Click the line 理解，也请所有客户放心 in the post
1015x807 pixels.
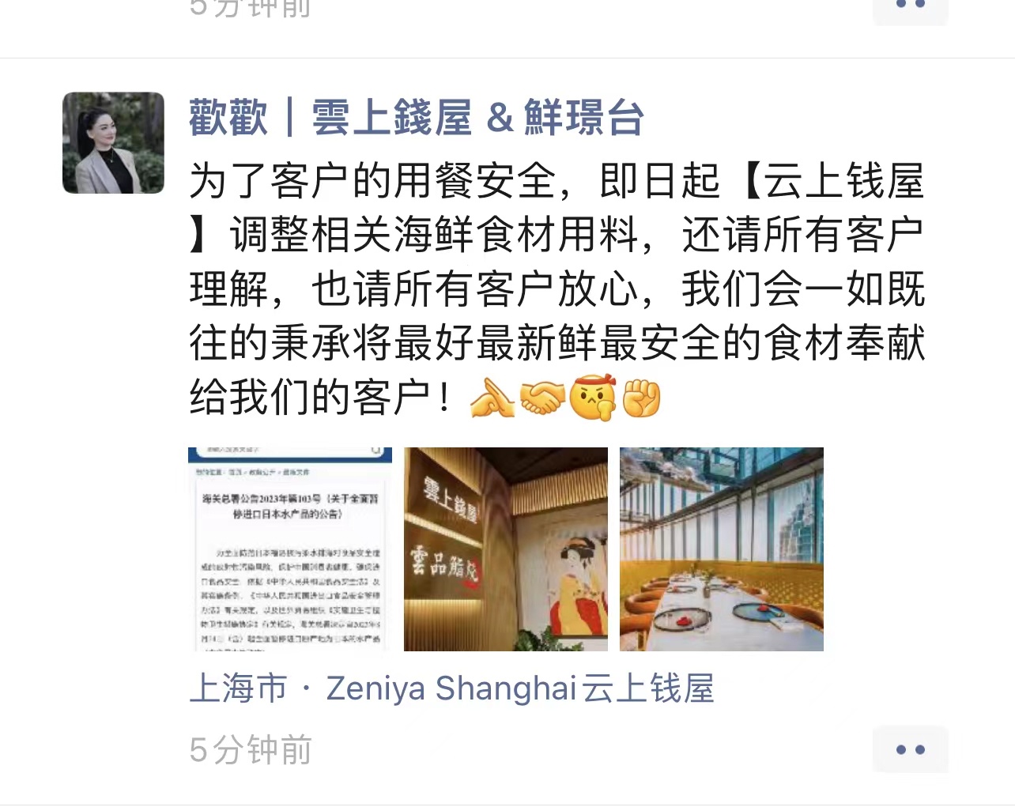[x=557, y=288]
